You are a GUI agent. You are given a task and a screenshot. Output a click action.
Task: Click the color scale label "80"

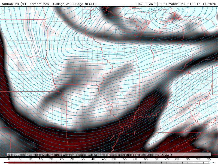pyautogui.click(x=177, y=159)
